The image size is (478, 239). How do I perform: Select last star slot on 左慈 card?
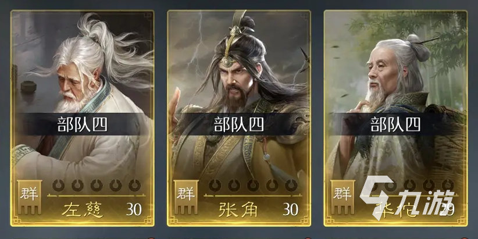pos(134,185)
